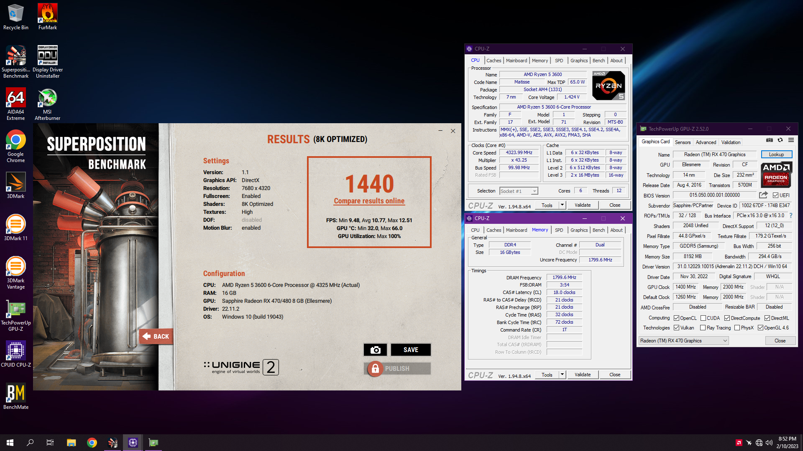The height and width of the screenshot is (451, 803).
Task: Click the volume icon in system tray
Action: click(769, 443)
